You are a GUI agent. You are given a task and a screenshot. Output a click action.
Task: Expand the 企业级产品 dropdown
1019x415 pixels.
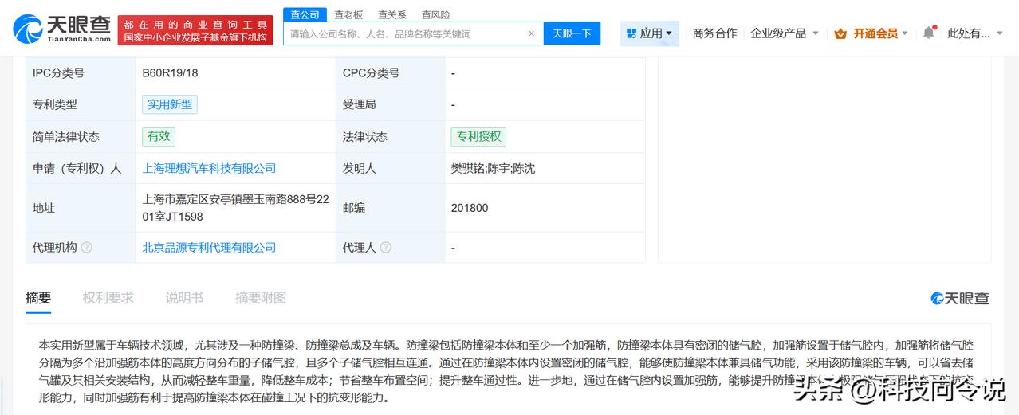coord(785,33)
